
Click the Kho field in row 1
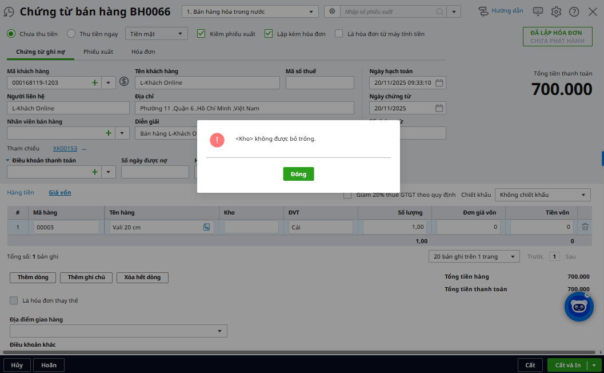pyautogui.click(x=251, y=227)
